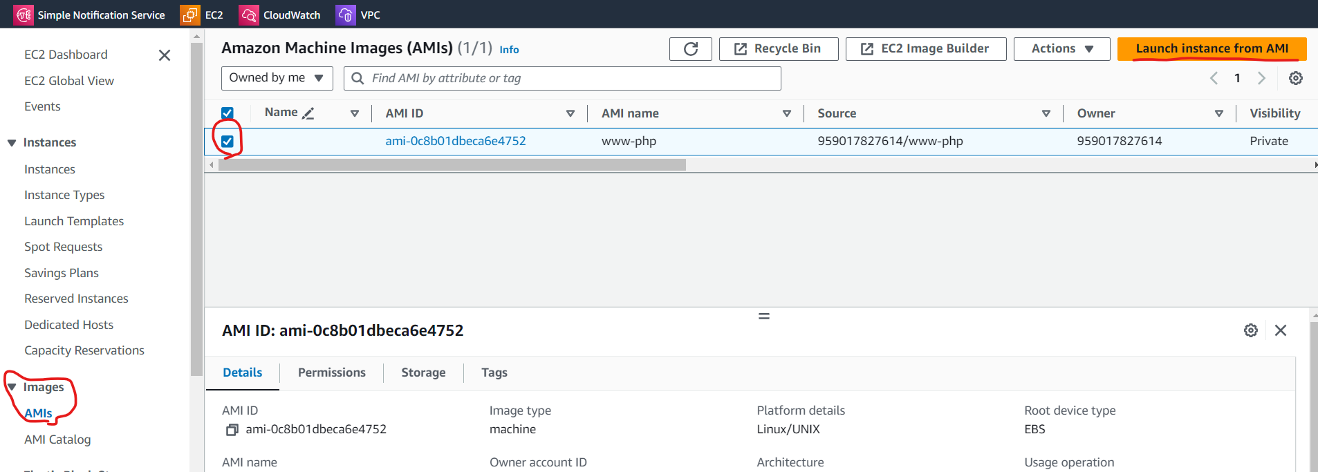Open ami-0c8b01dbeca6e4752 link in table
1318x472 pixels.
pyautogui.click(x=456, y=141)
